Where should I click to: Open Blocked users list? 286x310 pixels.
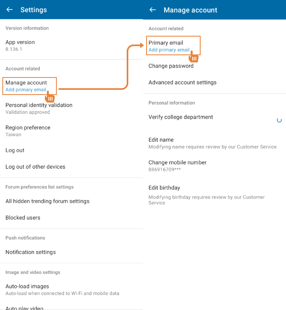pyautogui.click(x=71, y=217)
